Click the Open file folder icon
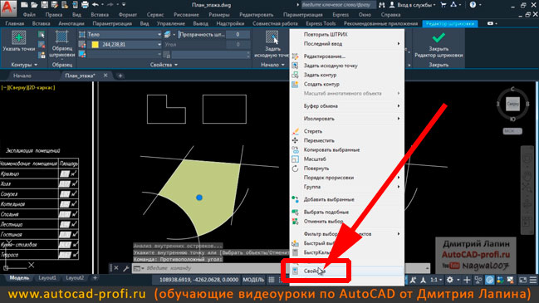 [34, 5]
